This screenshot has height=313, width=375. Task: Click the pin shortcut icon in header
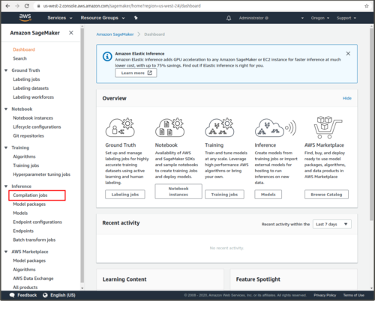tap(136, 18)
